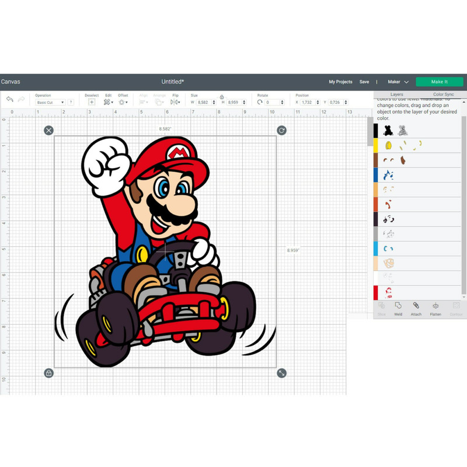Click the delete X handle on selection
467x467 pixels.
(48, 130)
